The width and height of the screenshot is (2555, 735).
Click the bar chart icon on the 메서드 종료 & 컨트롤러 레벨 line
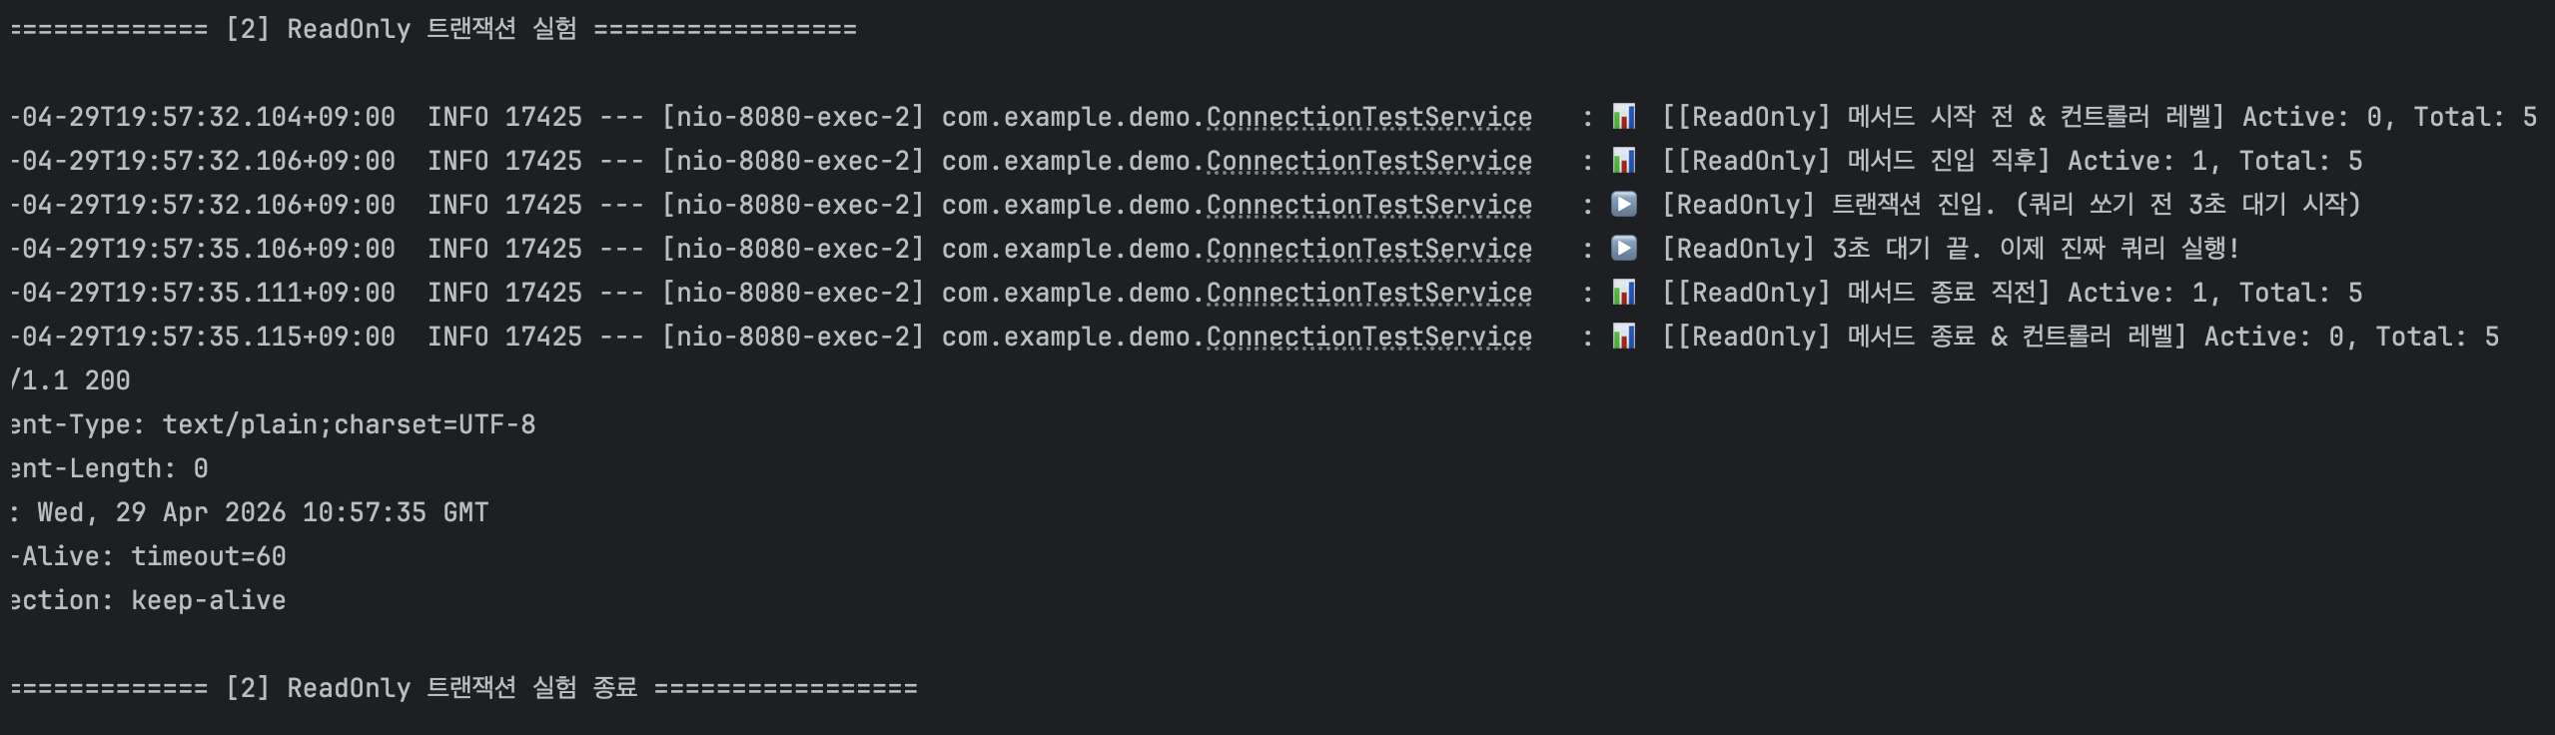point(1624,337)
